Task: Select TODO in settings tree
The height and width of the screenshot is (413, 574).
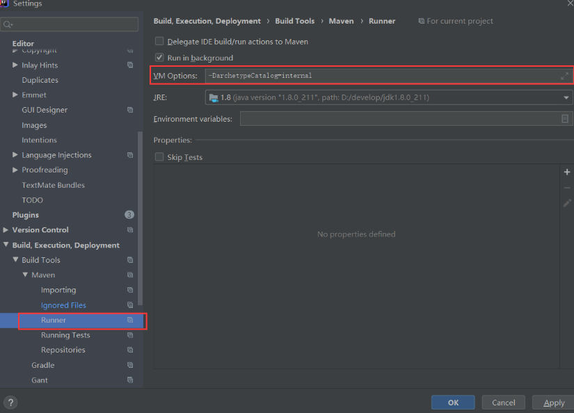Action: 32,200
